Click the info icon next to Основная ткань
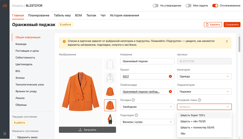This screenshot has height=139, width=243. coord(200,100)
